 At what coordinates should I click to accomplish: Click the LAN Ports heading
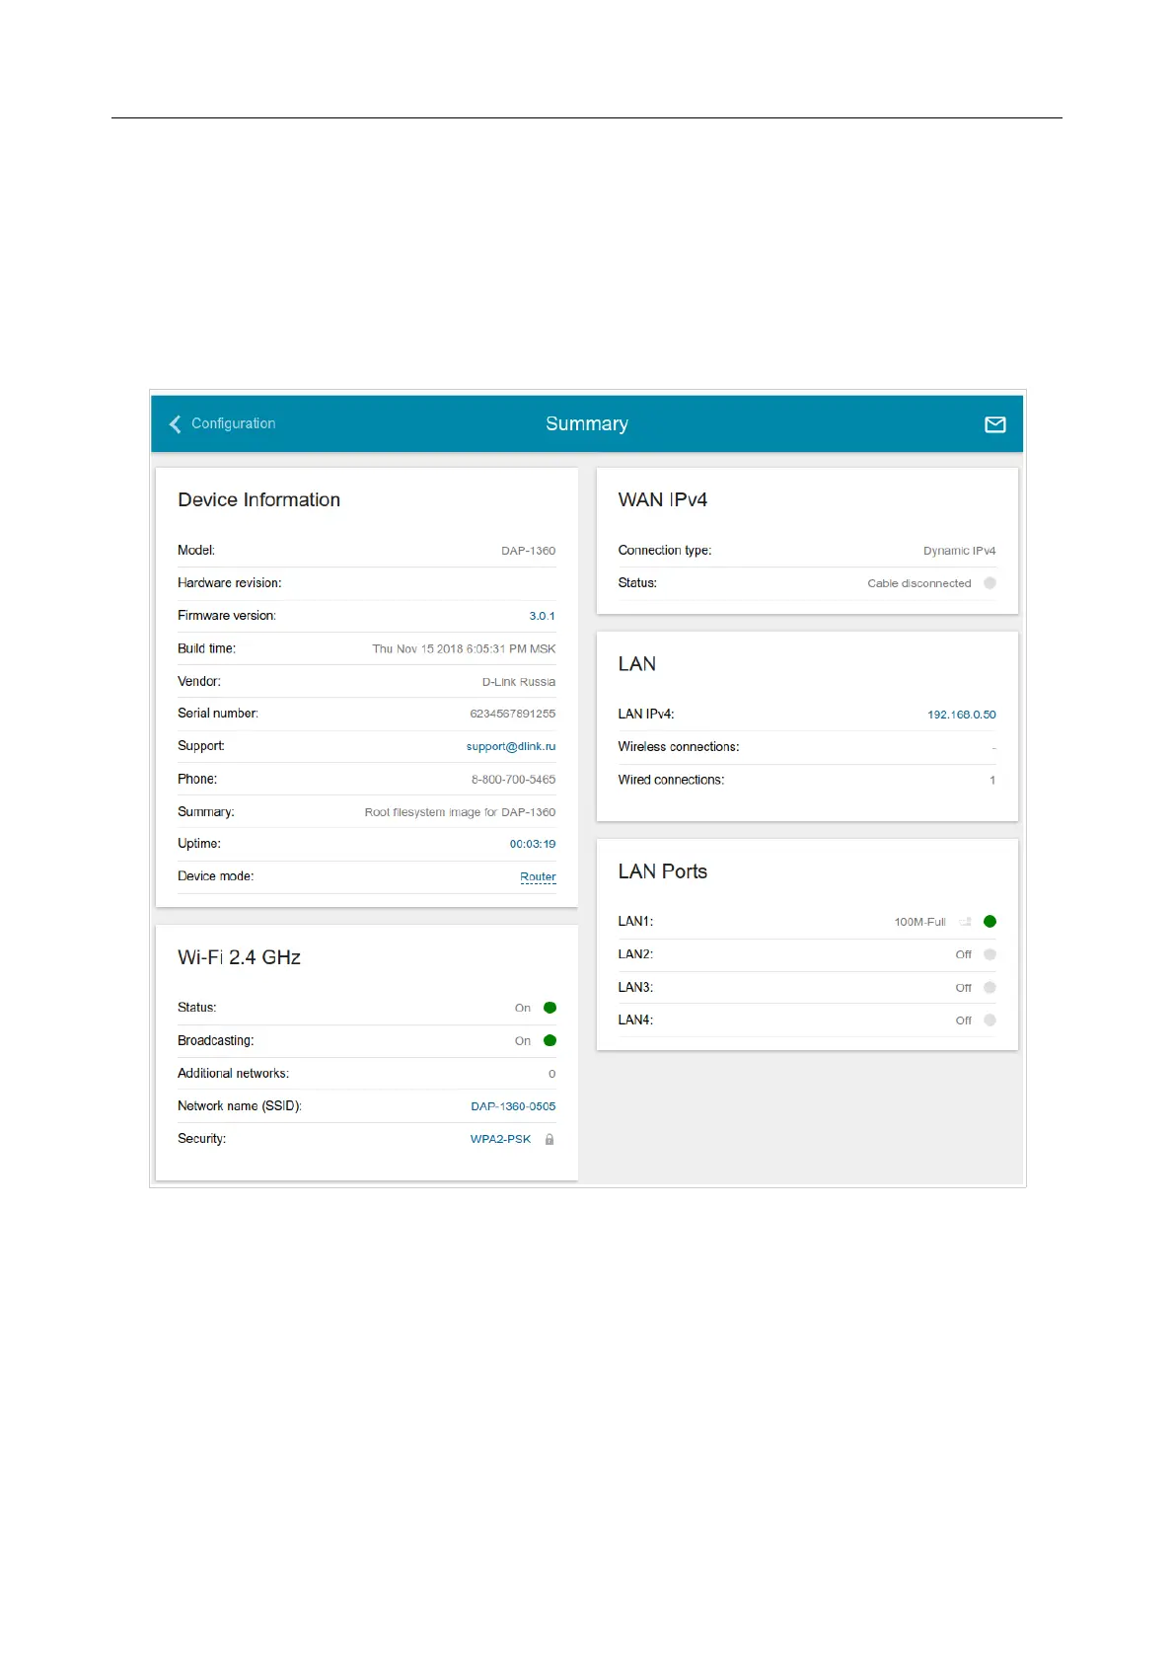663,871
